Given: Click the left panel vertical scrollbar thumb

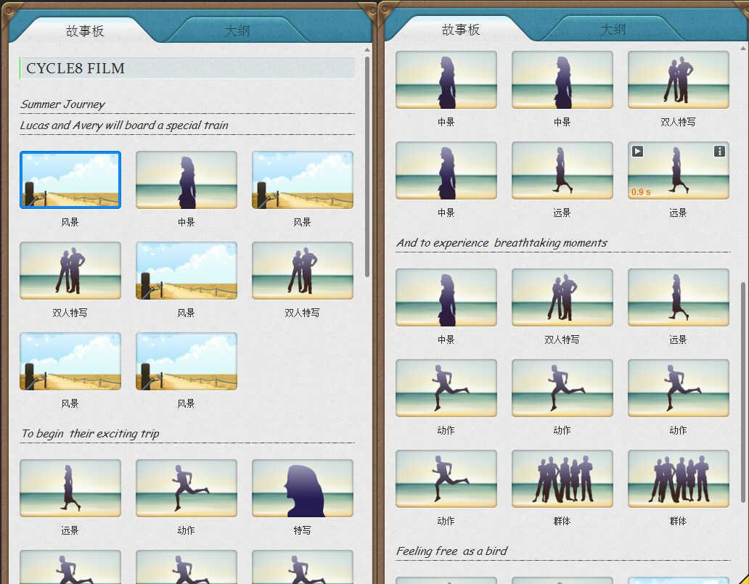Looking at the screenshot, I should 367,167.
